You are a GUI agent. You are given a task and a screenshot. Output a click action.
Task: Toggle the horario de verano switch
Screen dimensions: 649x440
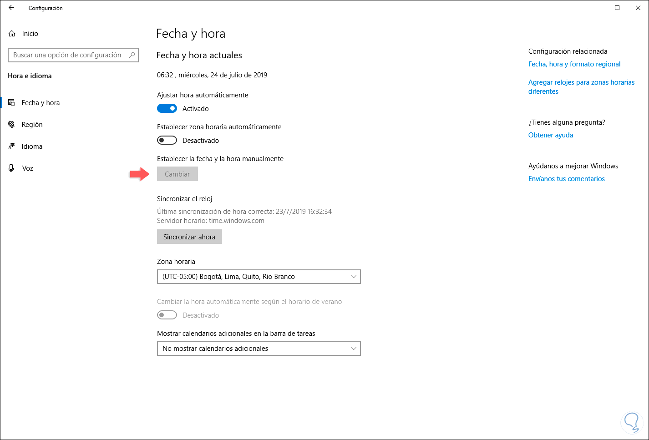(167, 315)
